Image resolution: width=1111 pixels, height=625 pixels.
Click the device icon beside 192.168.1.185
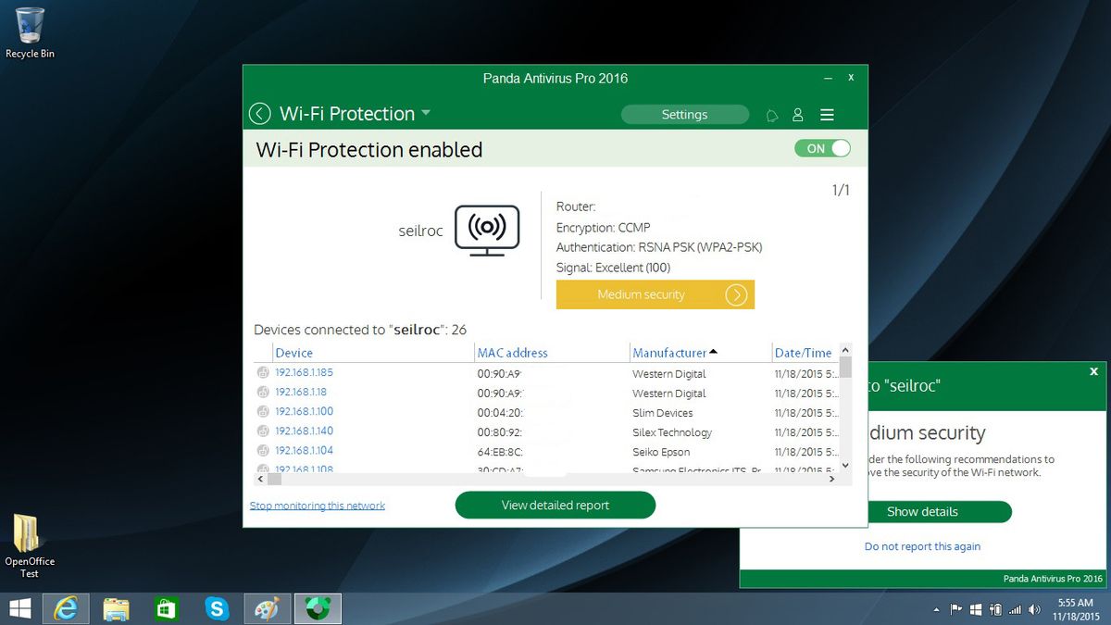[263, 373]
